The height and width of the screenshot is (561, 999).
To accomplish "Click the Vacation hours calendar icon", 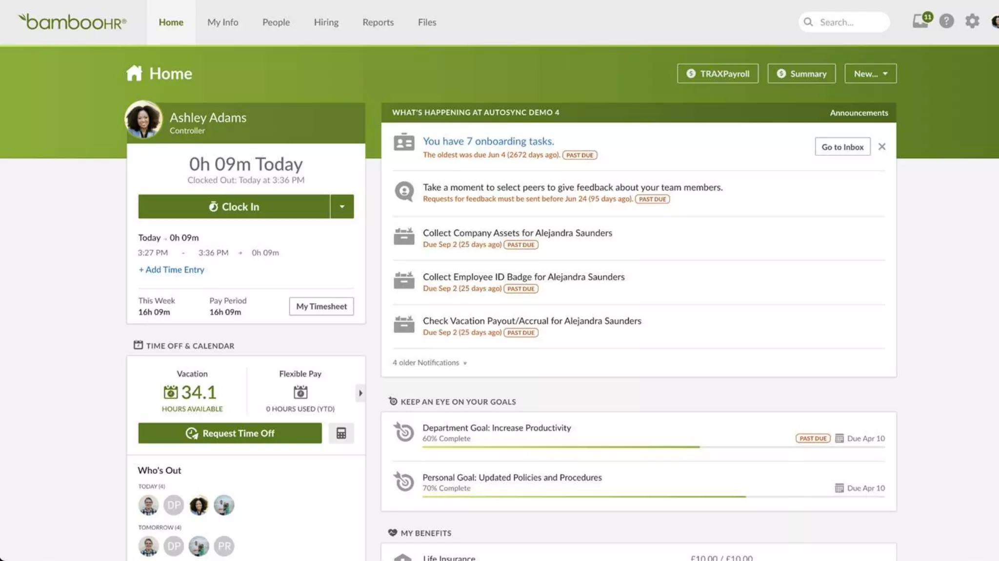I will click(171, 392).
